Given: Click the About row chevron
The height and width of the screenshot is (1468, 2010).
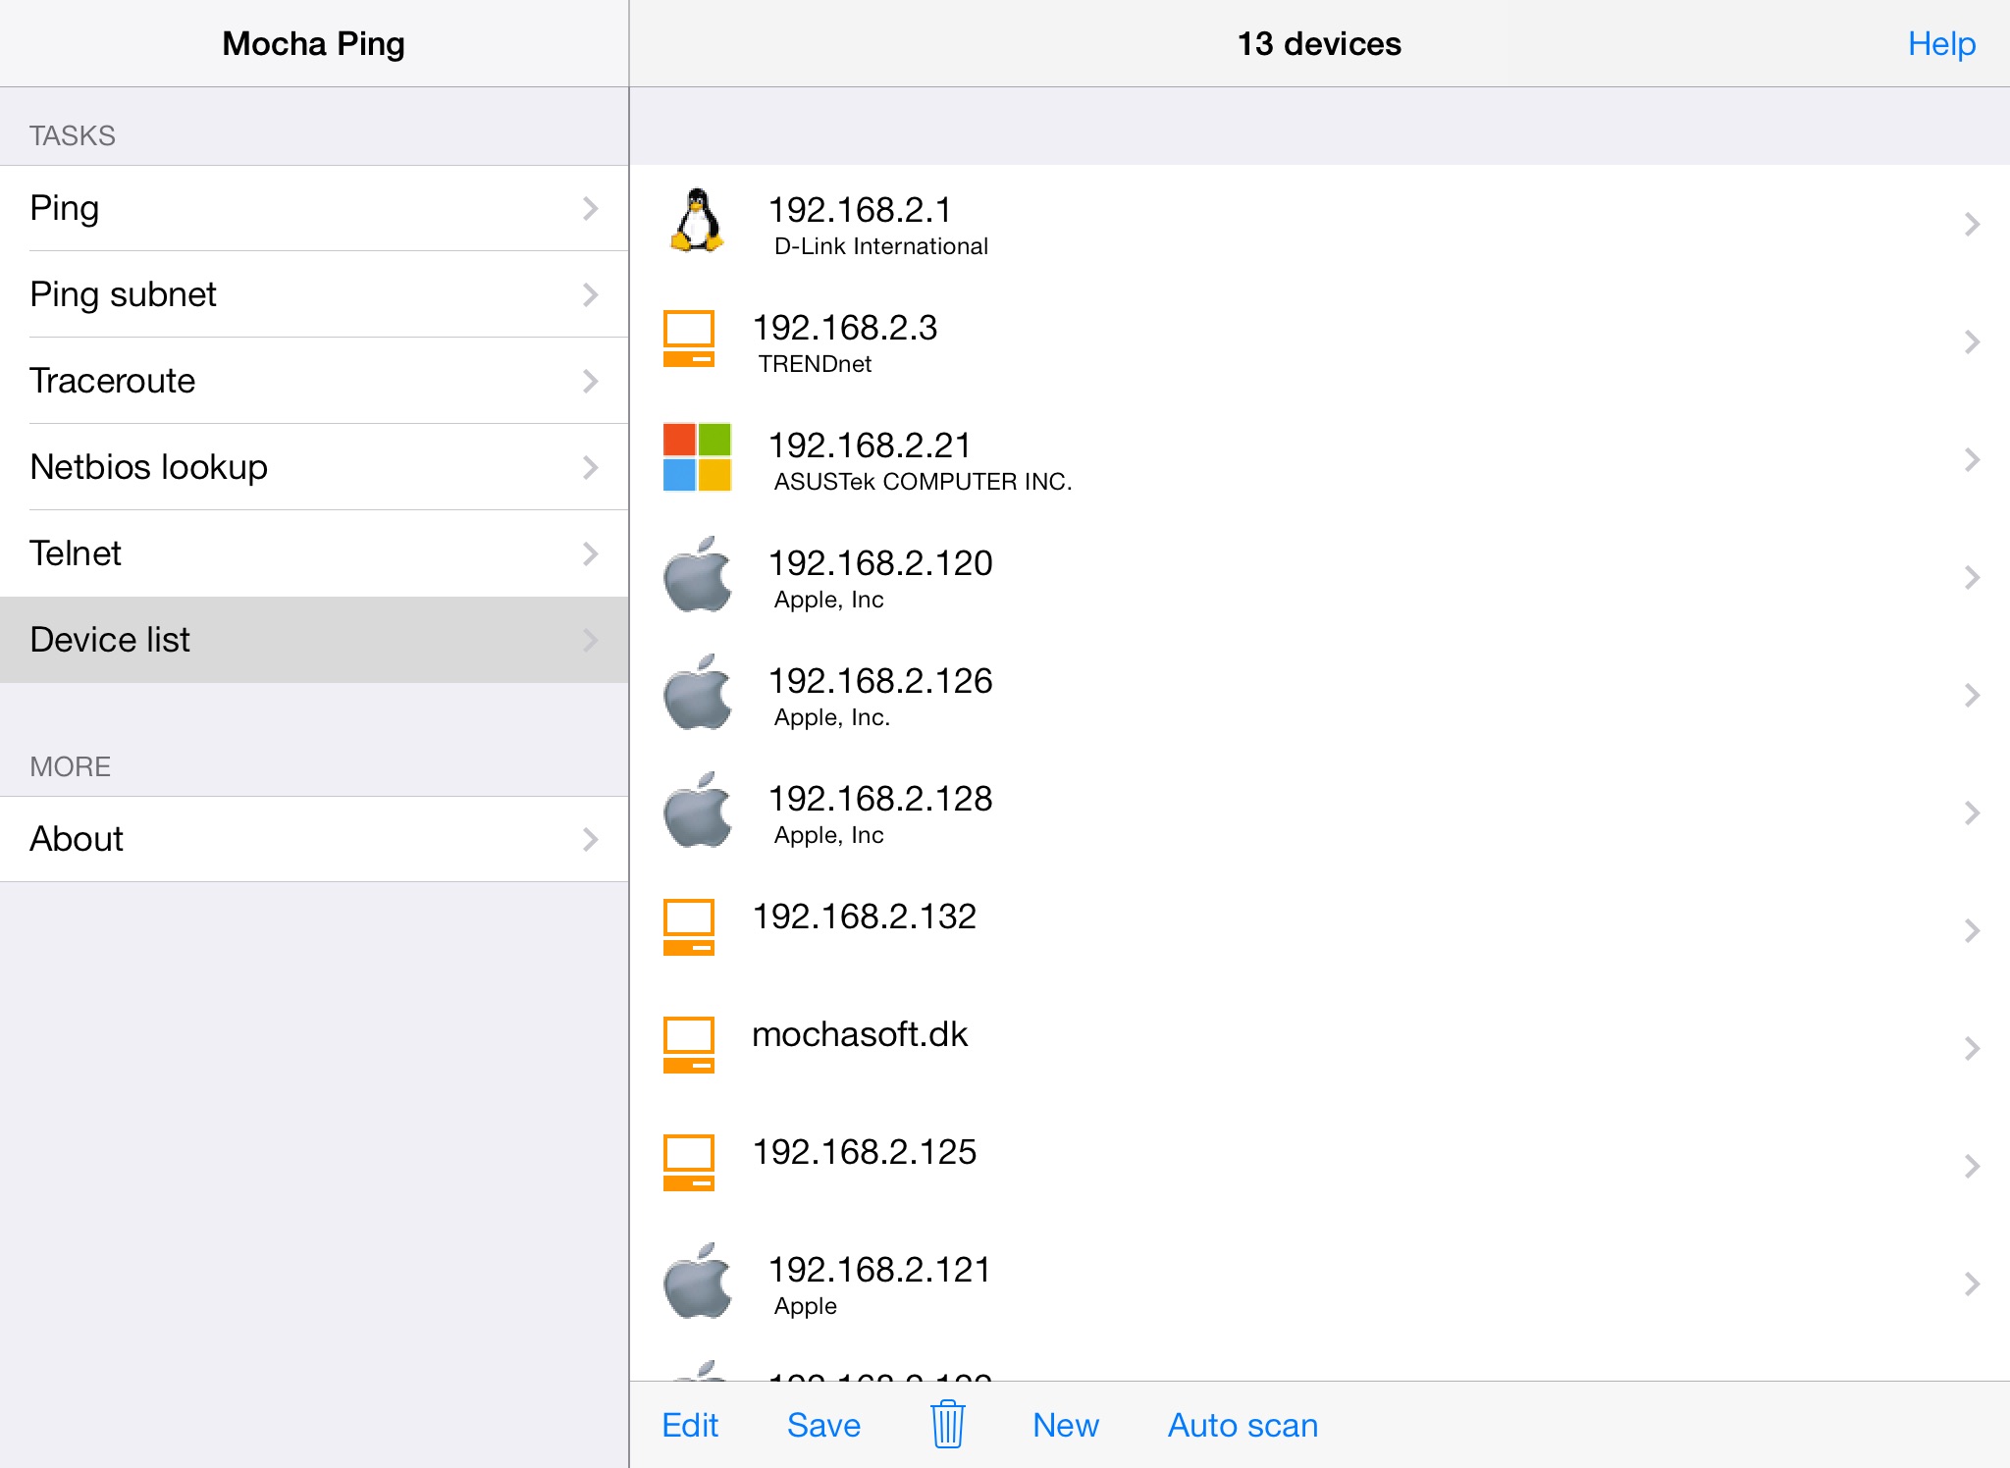Looking at the screenshot, I should [590, 839].
